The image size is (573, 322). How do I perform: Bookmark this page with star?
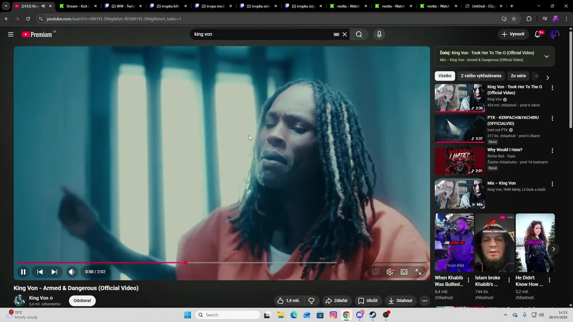click(x=514, y=19)
